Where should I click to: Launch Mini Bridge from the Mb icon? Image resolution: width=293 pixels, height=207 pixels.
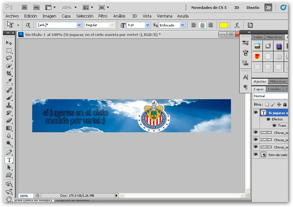coord(36,8)
